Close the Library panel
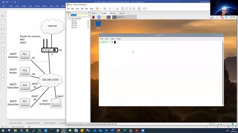The image size is (238, 133). coord(89,12)
